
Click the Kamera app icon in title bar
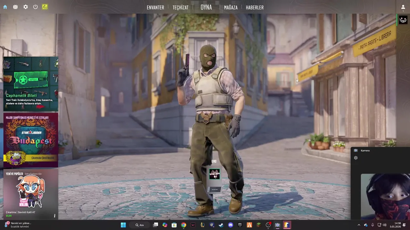coord(356,150)
